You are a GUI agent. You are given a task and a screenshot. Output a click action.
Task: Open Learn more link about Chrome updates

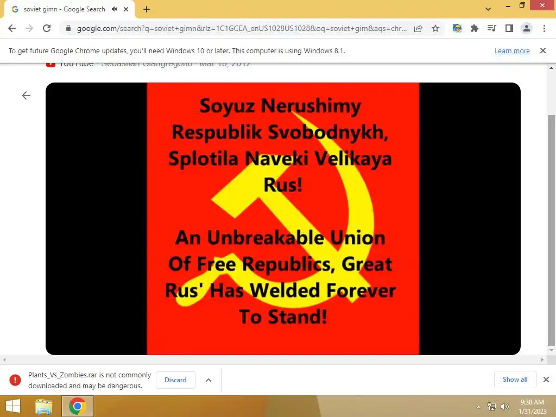(512, 50)
